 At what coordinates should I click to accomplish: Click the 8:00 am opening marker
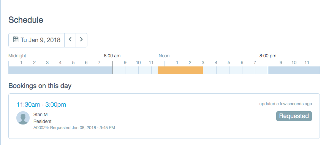112,56
